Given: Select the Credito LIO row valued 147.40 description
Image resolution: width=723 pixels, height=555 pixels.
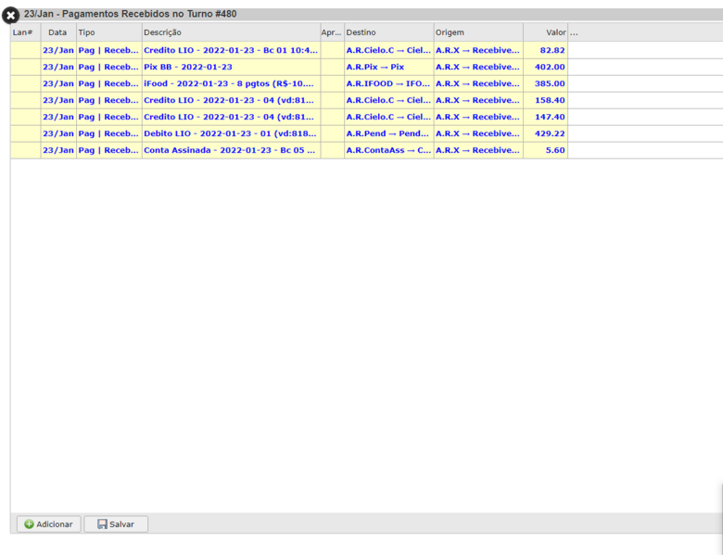Looking at the screenshot, I should pyautogui.click(x=231, y=117).
